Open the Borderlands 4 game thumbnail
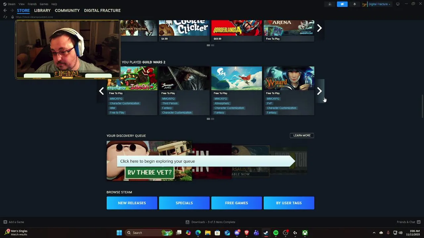 tap(237, 28)
